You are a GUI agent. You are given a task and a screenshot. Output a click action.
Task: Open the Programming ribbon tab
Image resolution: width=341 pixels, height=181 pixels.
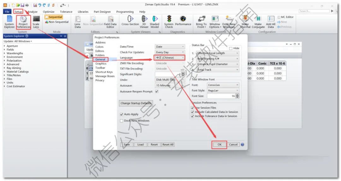[125, 12]
